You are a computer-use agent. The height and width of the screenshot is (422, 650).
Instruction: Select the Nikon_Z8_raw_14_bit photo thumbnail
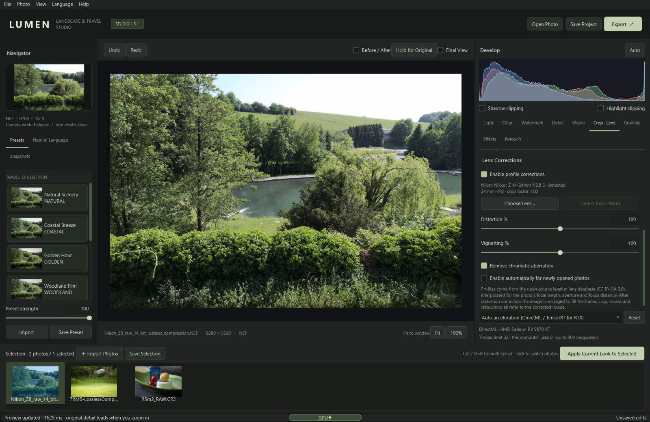click(35, 383)
